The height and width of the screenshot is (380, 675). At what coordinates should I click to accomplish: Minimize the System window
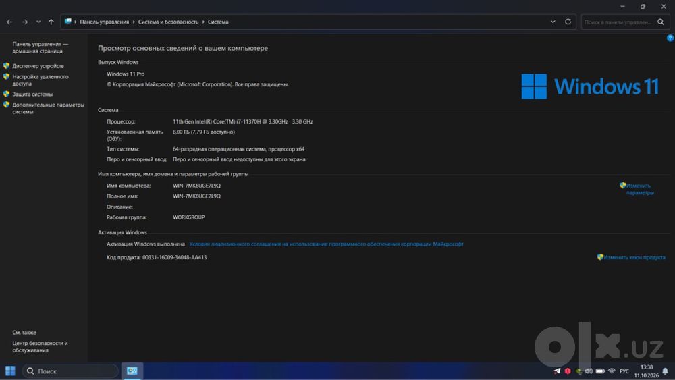pyautogui.click(x=622, y=7)
